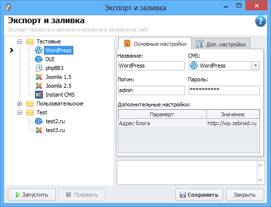The image size is (271, 207).
Task: Click the Адрес блога table cell
Action: tap(163, 123)
